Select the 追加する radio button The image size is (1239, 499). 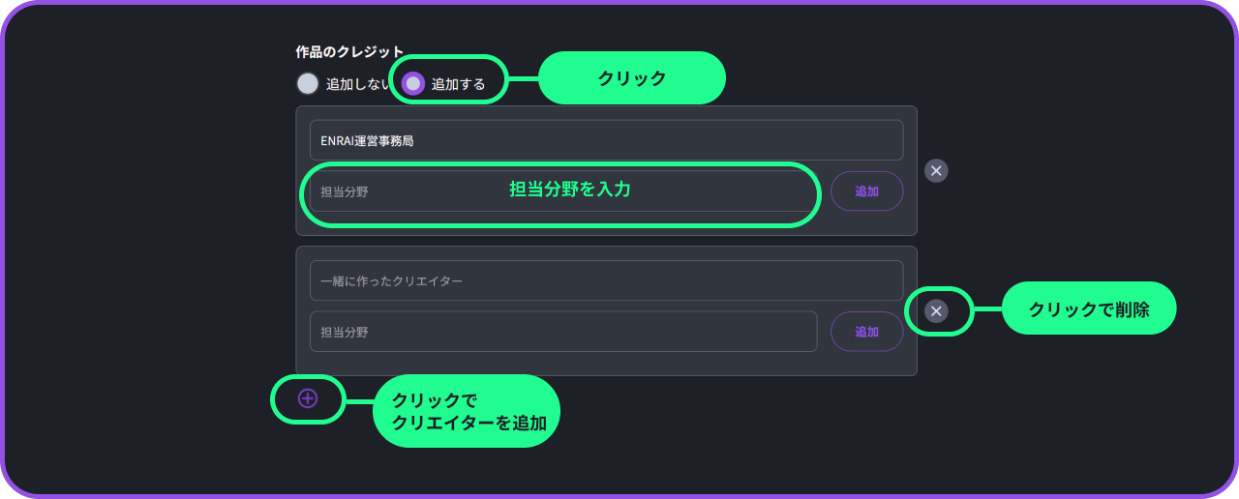(x=413, y=83)
